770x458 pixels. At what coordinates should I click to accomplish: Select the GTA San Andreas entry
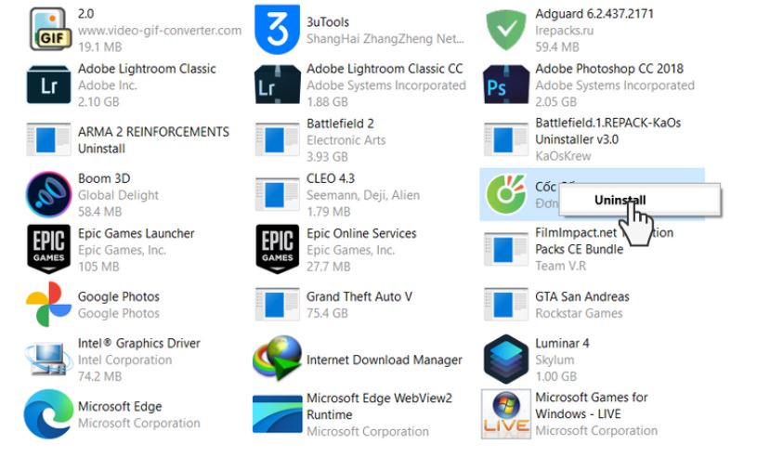581,297
